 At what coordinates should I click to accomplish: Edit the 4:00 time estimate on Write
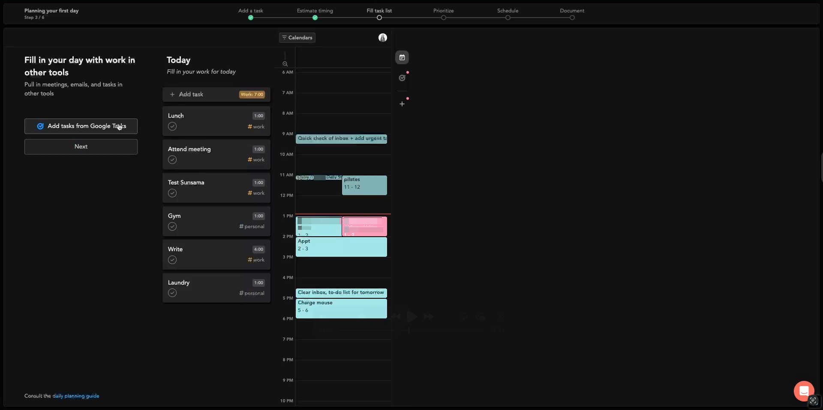(258, 249)
